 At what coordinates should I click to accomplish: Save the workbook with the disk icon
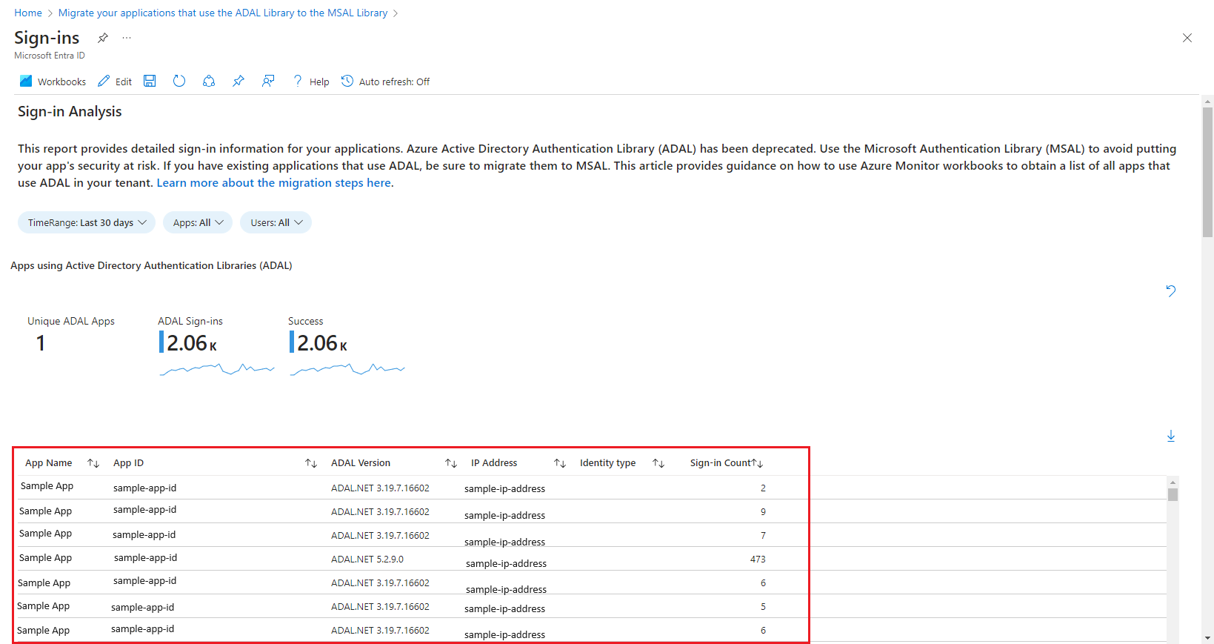[150, 81]
